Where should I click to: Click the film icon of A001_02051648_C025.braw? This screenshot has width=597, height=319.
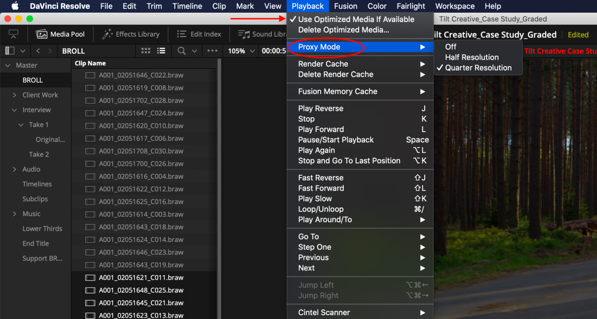(90, 290)
